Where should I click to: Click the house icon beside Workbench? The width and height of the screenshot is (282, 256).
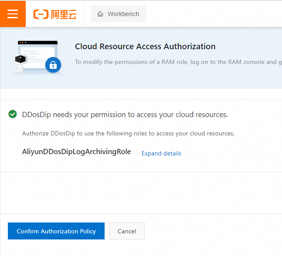[100, 14]
